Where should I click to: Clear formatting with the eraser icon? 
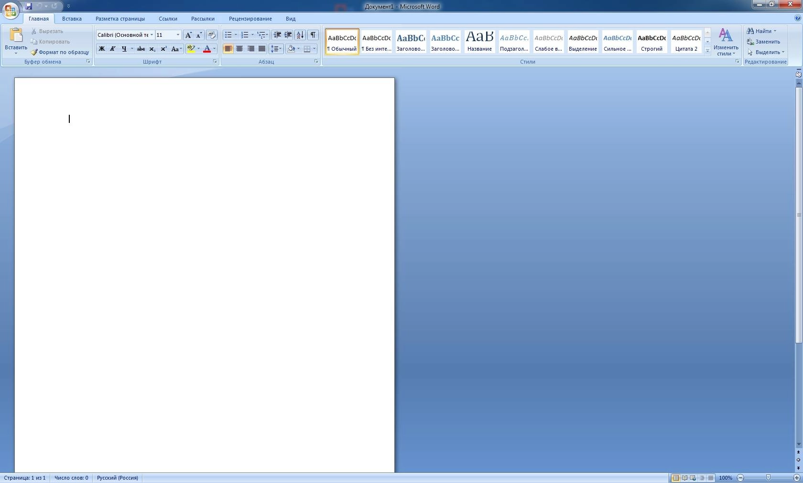tap(211, 35)
